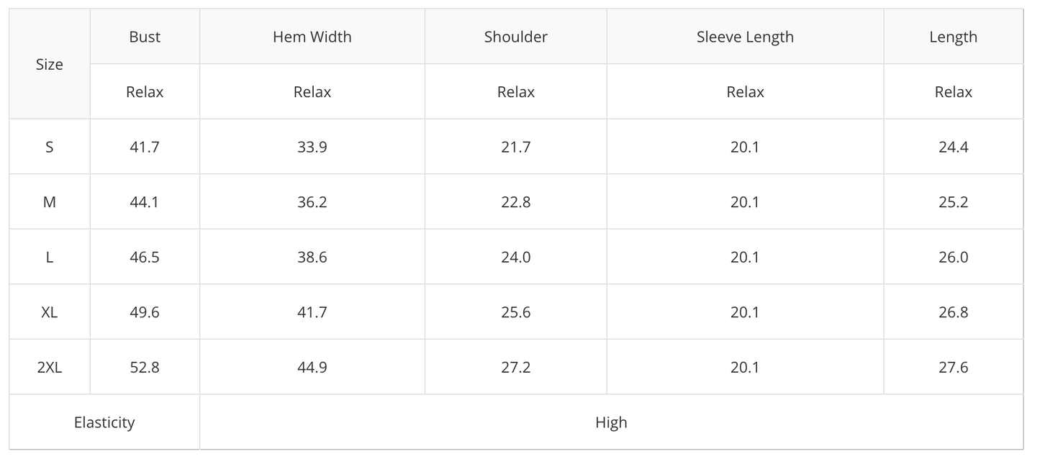Click the Elasticity row label
Viewport: 1040px width, 459px height.
[x=104, y=422]
